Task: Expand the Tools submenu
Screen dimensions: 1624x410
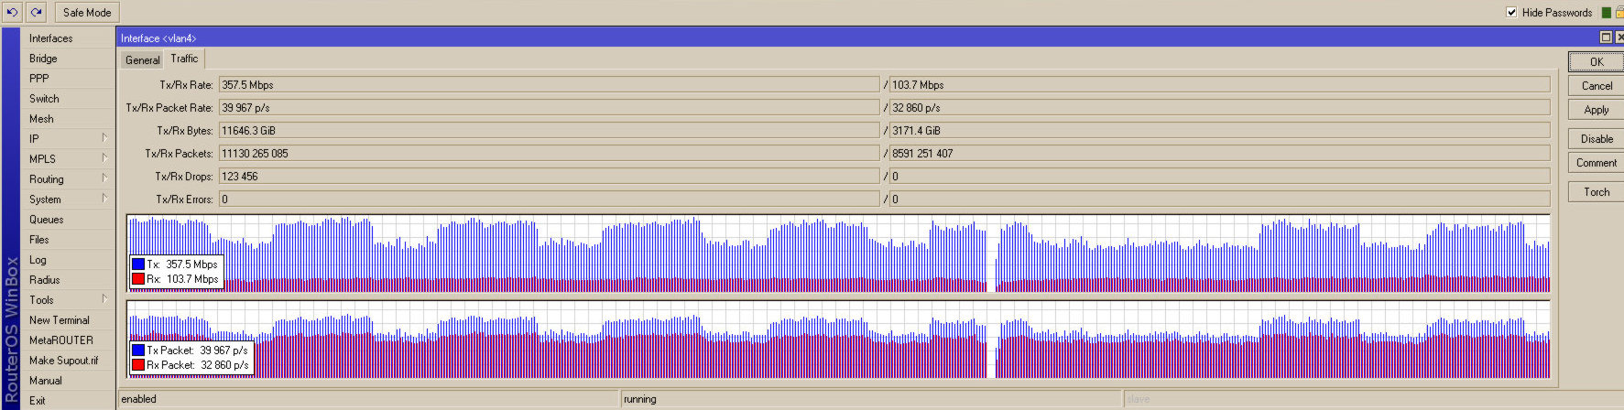Action: (68, 300)
